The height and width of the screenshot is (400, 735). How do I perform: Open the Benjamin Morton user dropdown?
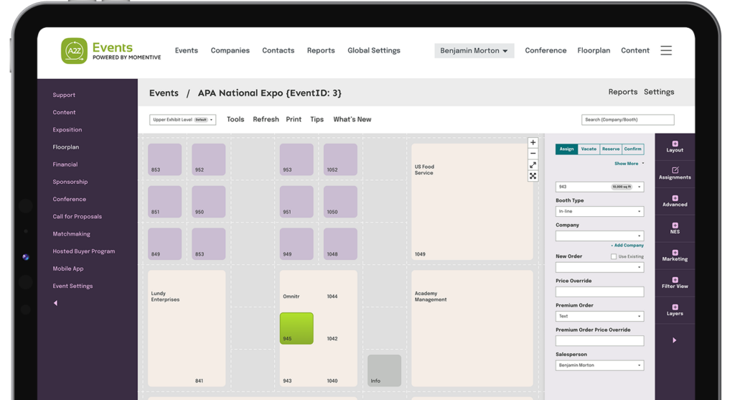[x=474, y=51]
